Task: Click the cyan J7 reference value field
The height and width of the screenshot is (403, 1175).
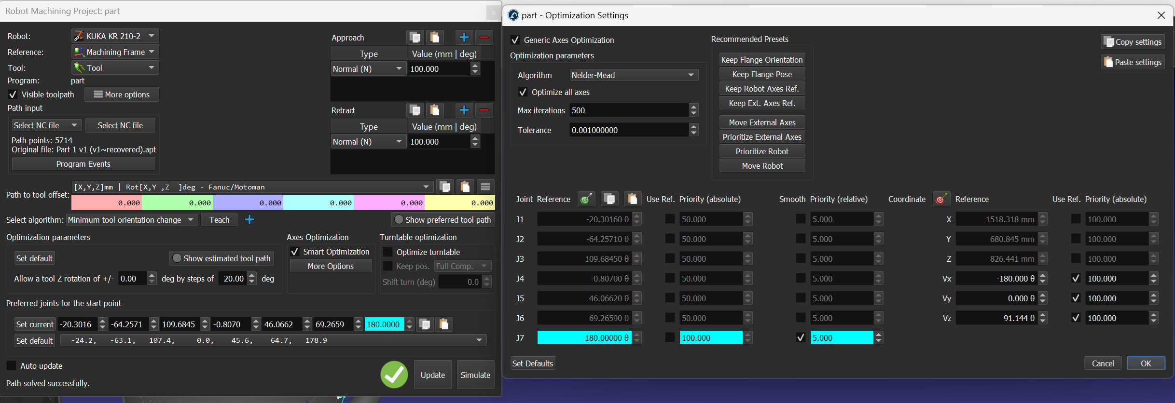Action: tap(584, 338)
